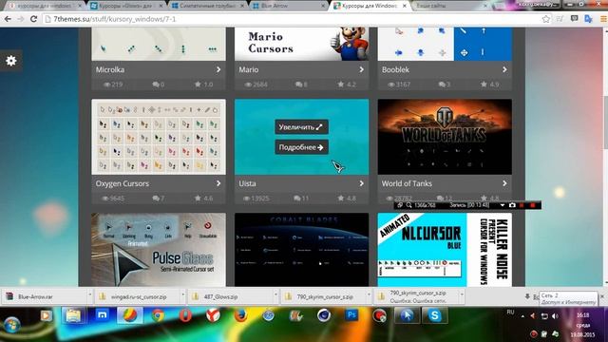Open the dropdown arrow for Blue-Arrow.rar download

89,295
